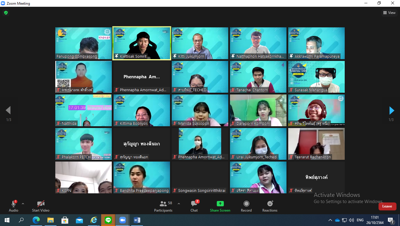Select Manida Suksopon's video tile
Image resolution: width=400 pixels, height=226 pixels.
coord(200,110)
